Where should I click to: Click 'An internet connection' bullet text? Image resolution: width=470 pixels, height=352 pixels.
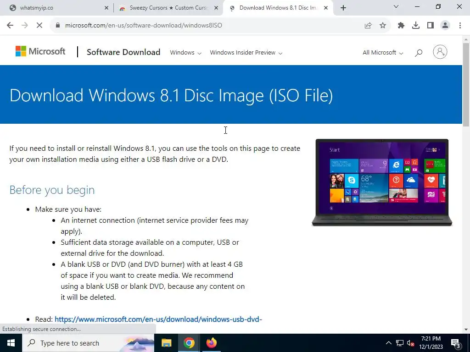tap(155, 225)
